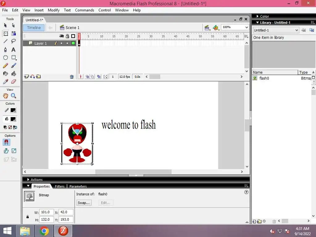Expand the Color panel
The image size is (316, 237).
point(257,16)
